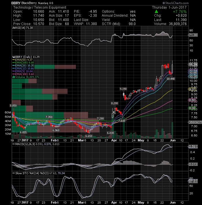Click the BlackBerry company name
The height and width of the screenshot is (205, 202).
[x=29, y=3]
